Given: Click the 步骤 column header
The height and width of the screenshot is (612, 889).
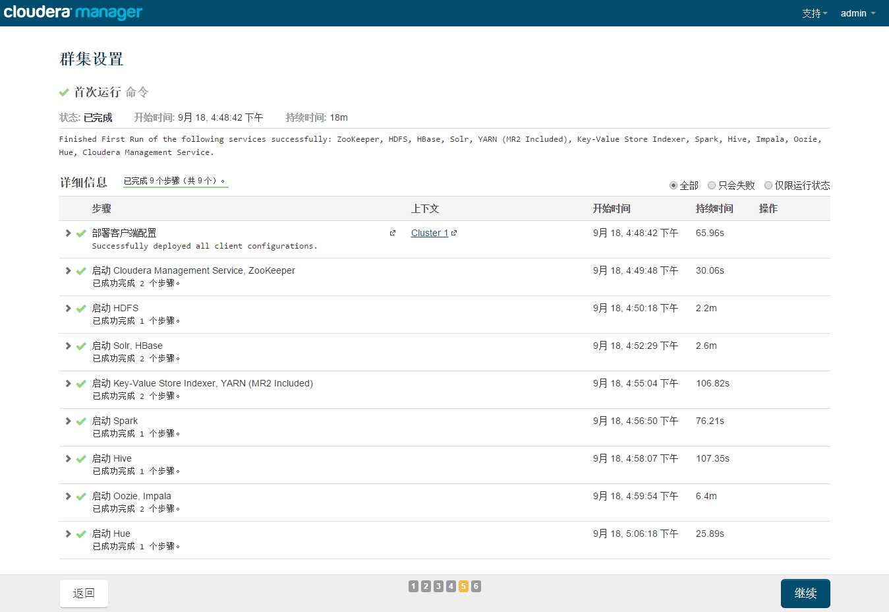Looking at the screenshot, I should [x=101, y=208].
